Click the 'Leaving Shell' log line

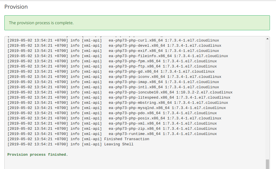pos(119,144)
